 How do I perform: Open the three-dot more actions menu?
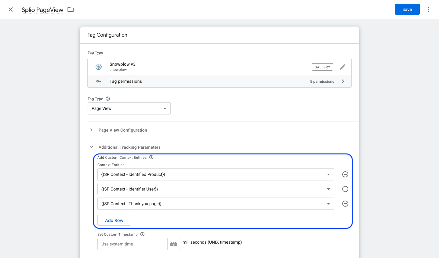428,9
